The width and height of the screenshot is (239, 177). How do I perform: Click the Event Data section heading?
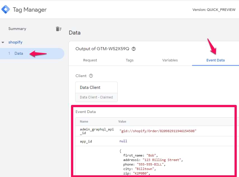[x=86, y=112]
